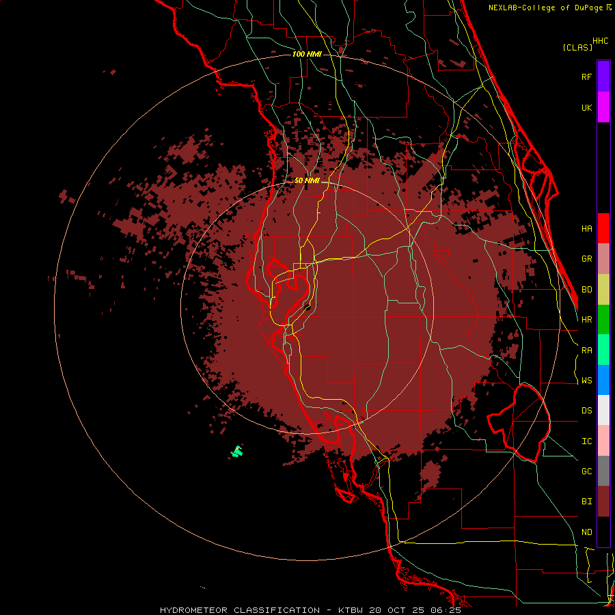
Task: Select the "HR" legend label
Action: [x=587, y=320]
